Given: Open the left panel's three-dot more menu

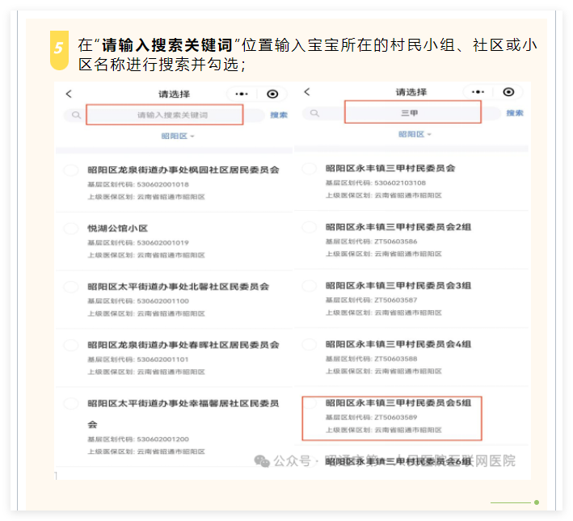Looking at the screenshot, I should 242,94.
